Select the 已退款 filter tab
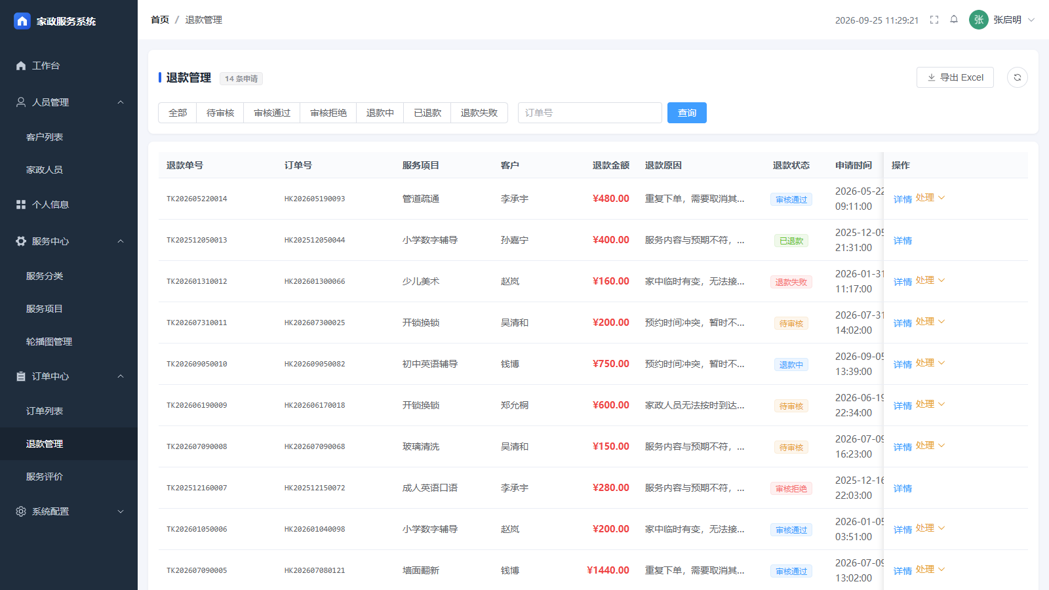The image size is (1049, 590). pyautogui.click(x=427, y=113)
